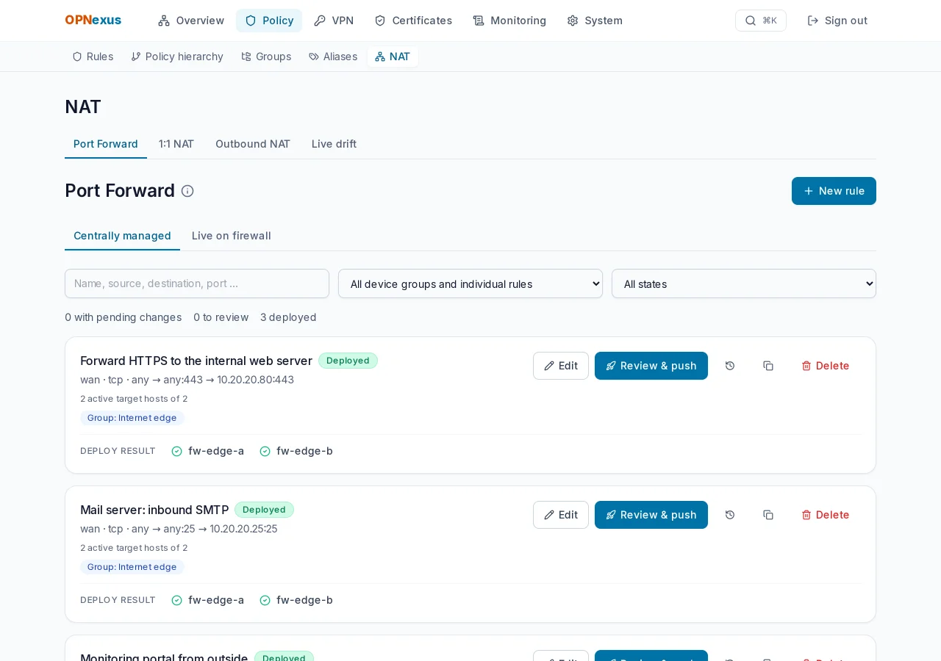Duplicate the Mail server inbound SMTP rule
Screen dimensions: 941x661
[x=768, y=515]
